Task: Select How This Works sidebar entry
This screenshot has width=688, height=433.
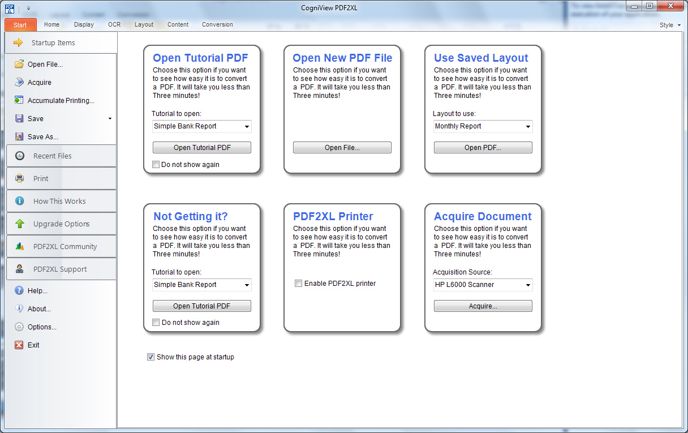Action: tap(61, 201)
